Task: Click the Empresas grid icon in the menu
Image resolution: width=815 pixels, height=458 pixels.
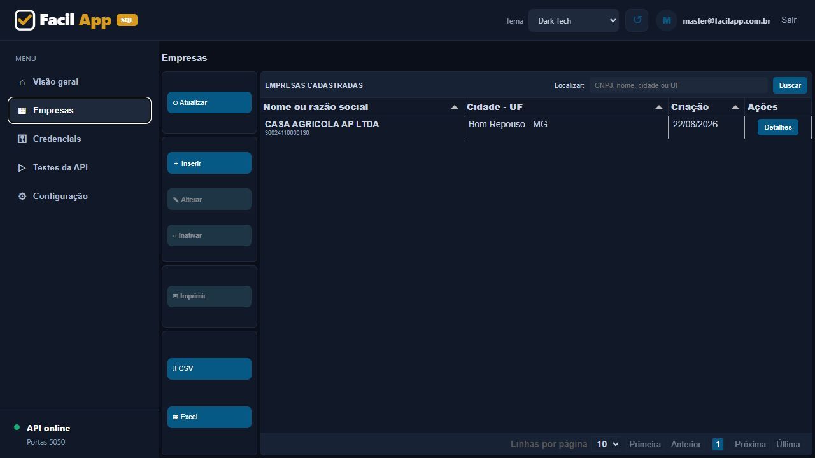Action: [22, 111]
